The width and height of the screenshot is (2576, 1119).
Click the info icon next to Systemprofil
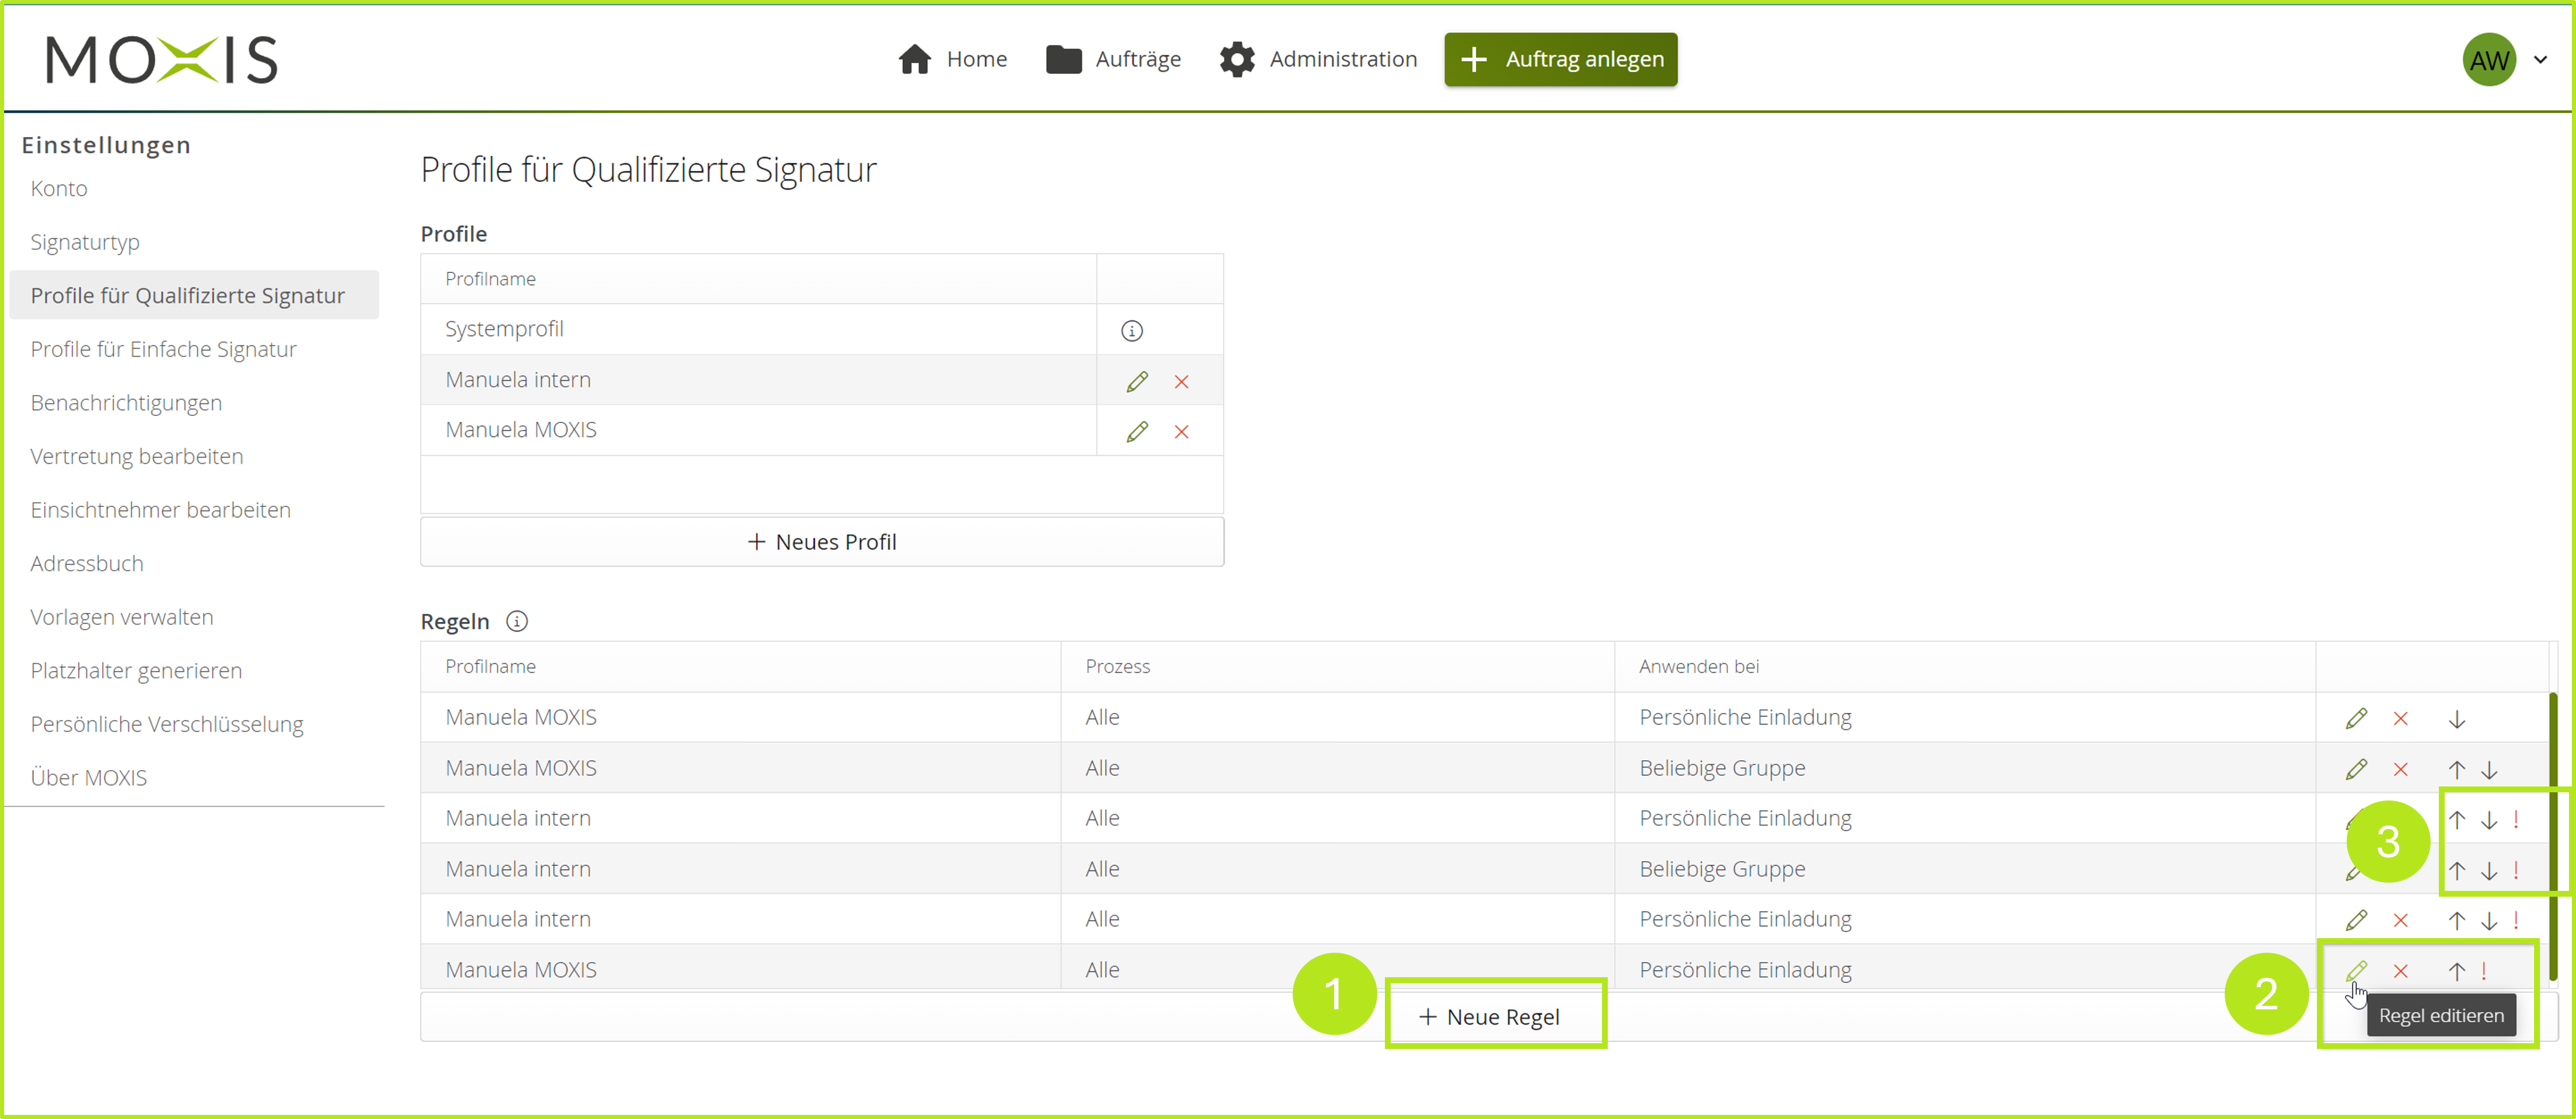pos(1131,330)
